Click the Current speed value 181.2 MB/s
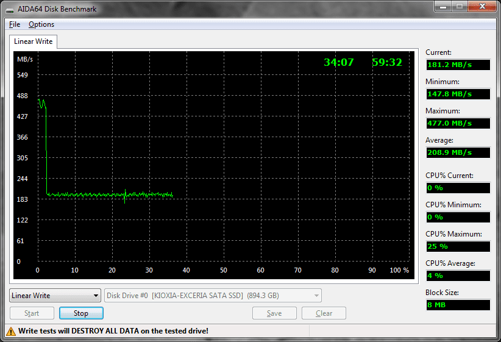Viewport: 501px width, 342px height. click(x=458, y=65)
